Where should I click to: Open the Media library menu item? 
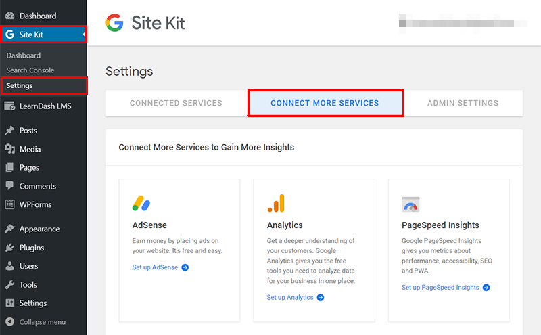click(x=30, y=149)
